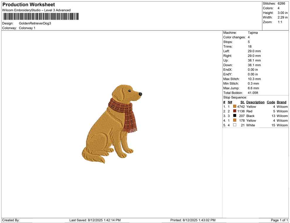This screenshot has height=223, width=290.
Task: Click the Zoom value 1:1
Action: [280, 22]
